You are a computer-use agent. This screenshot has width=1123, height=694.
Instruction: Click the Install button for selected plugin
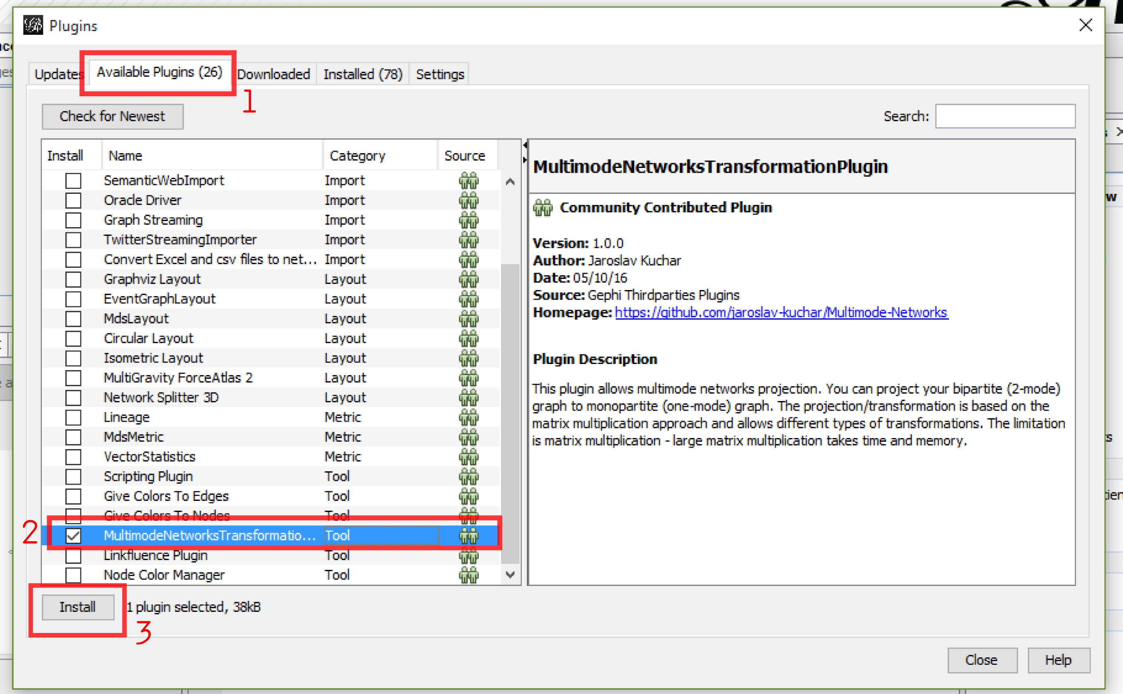click(78, 607)
